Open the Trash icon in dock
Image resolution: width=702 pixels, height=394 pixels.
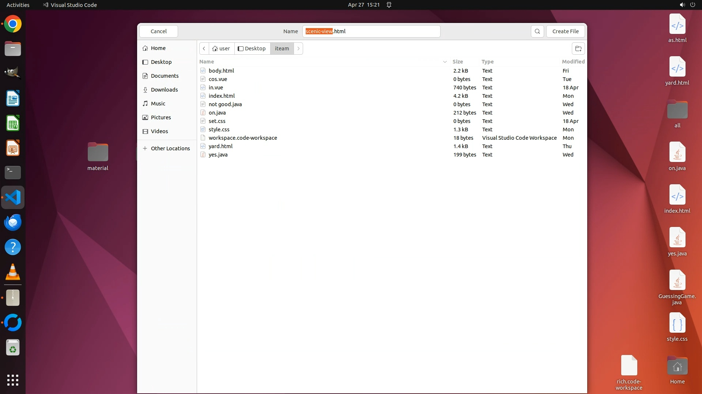pos(13,348)
